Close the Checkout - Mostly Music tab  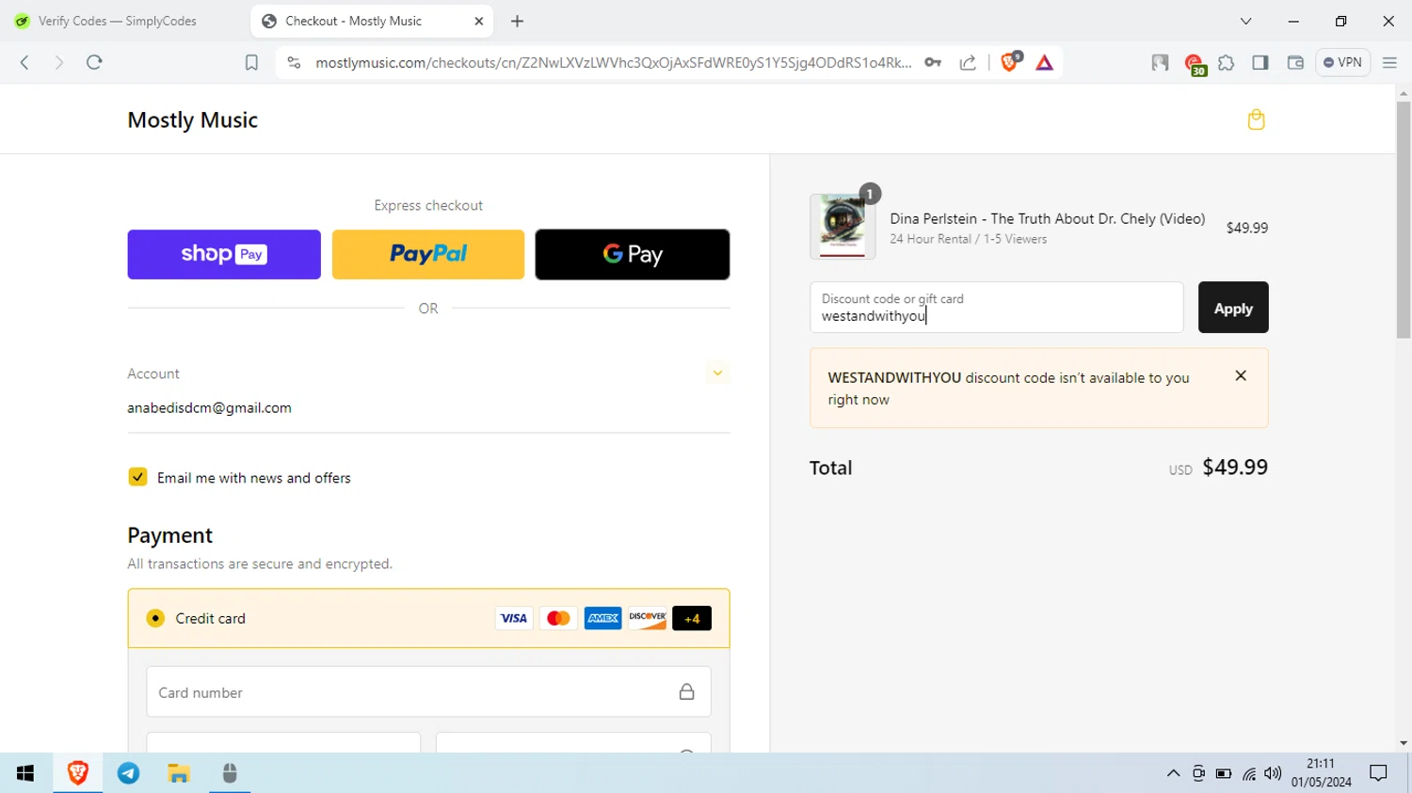pyautogui.click(x=478, y=21)
